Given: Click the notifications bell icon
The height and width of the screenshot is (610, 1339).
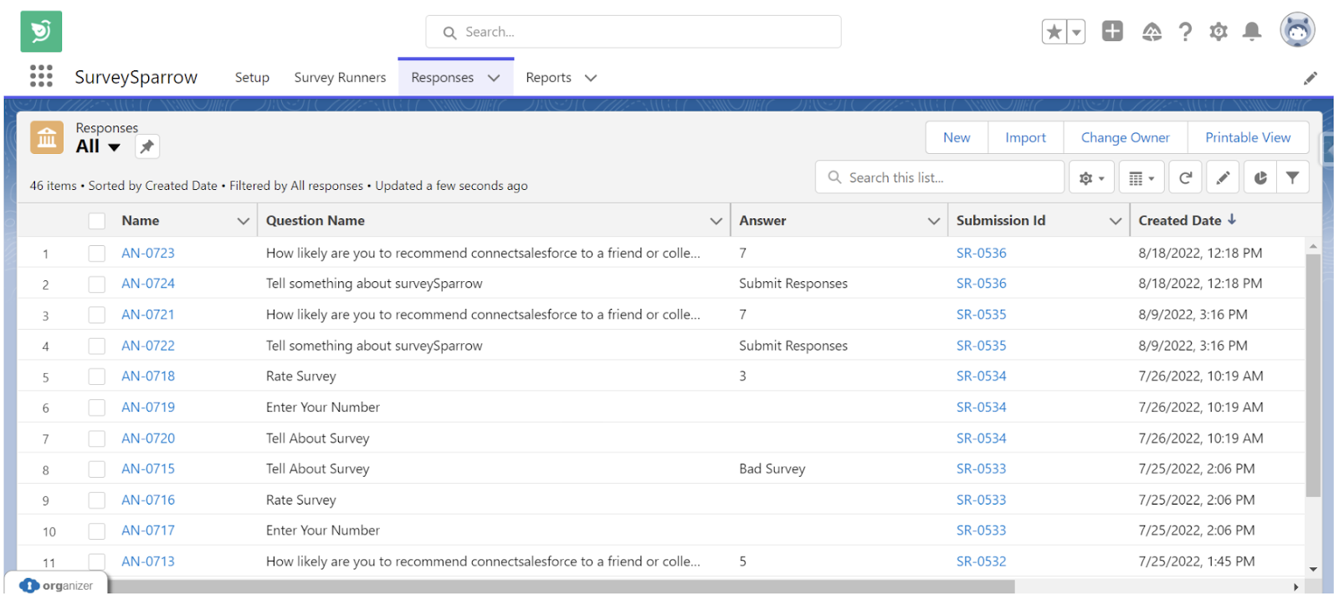Looking at the screenshot, I should 1251,32.
